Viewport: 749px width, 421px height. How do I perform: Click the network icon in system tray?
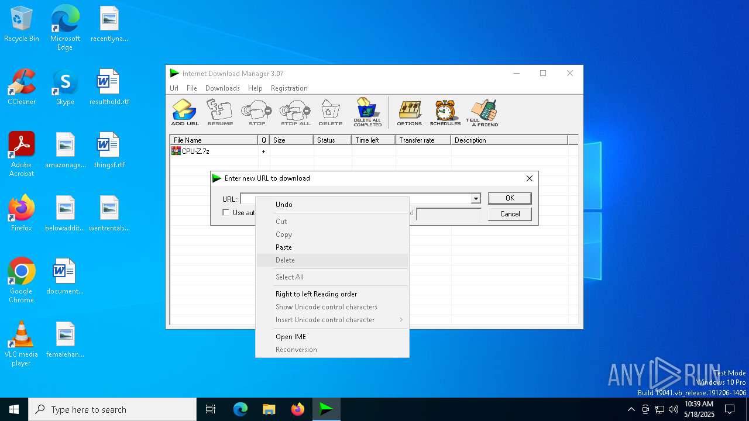click(659, 409)
